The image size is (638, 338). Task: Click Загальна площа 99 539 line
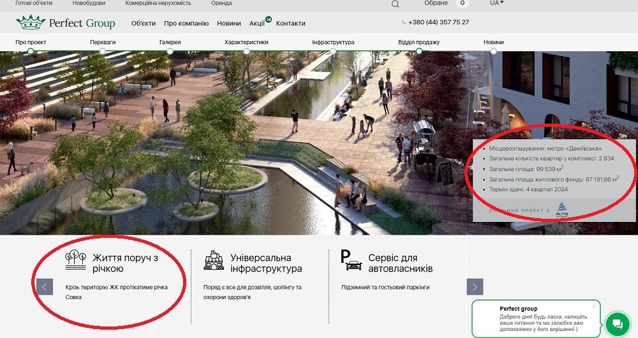pyautogui.click(x=526, y=168)
